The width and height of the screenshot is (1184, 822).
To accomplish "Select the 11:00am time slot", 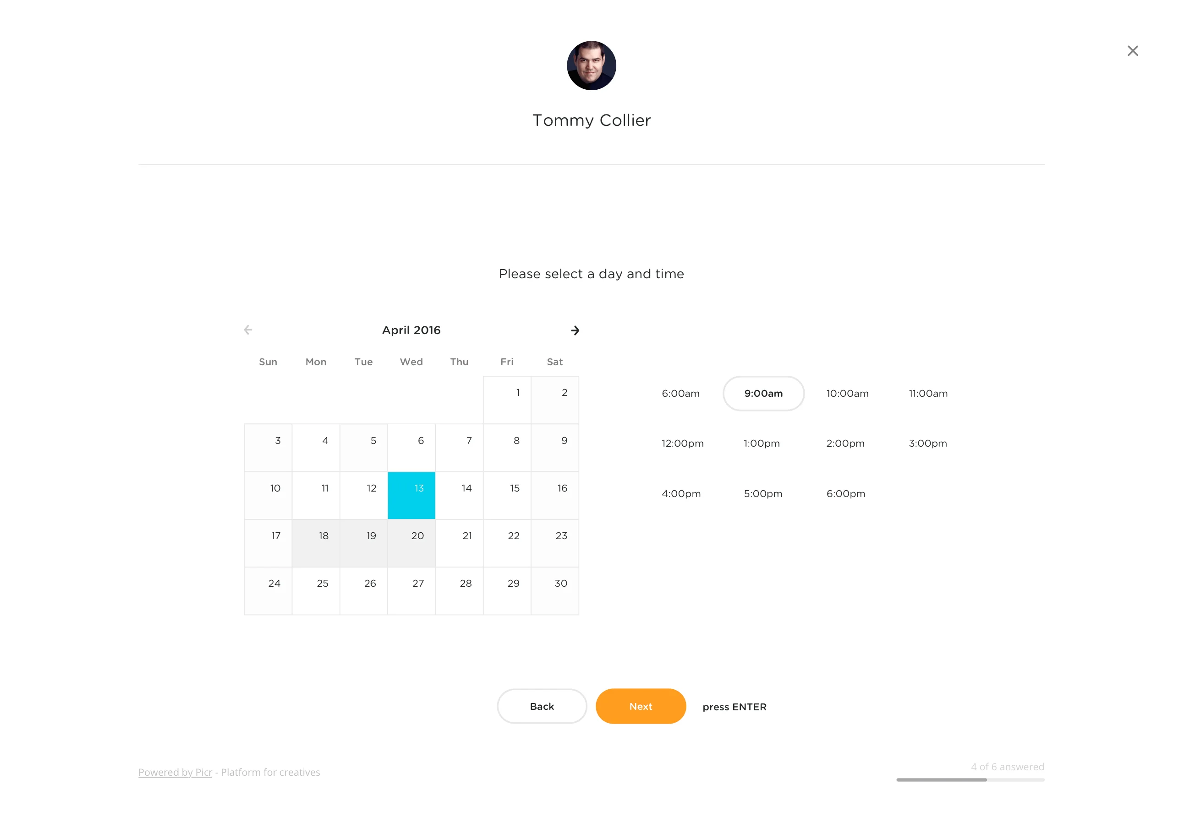I will click(x=927, y=393).
